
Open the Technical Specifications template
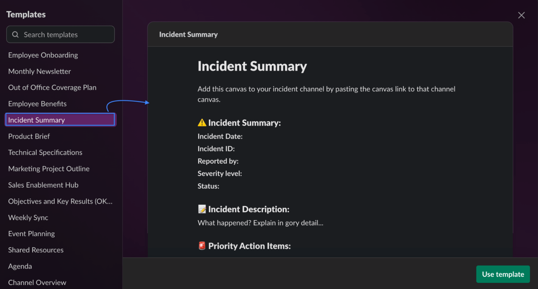point(45,152)
